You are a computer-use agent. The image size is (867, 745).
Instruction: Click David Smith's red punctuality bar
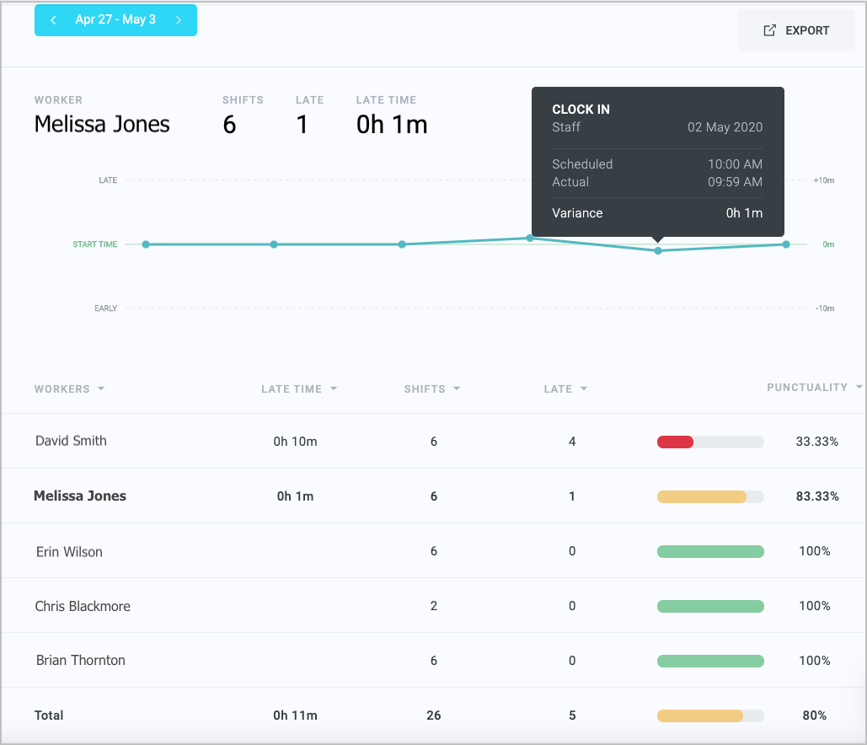coord(675,442)
